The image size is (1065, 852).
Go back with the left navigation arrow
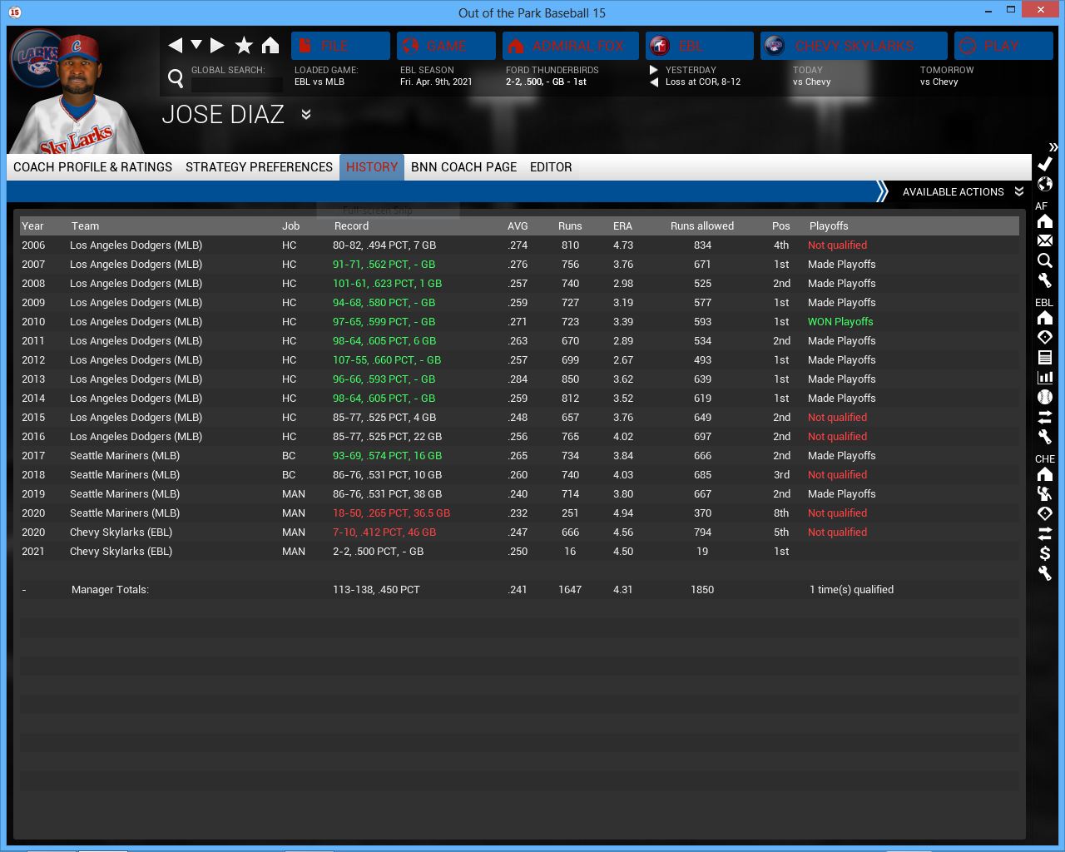[175, 45]
